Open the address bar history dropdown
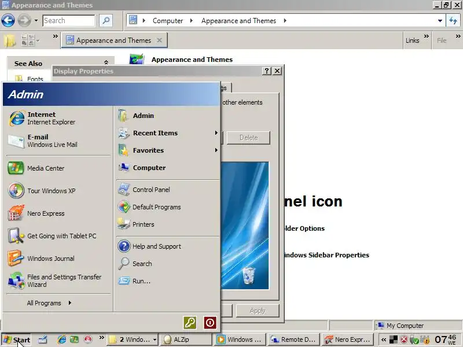Viewport: 463px width, 347px height. (x=440, y=21)
